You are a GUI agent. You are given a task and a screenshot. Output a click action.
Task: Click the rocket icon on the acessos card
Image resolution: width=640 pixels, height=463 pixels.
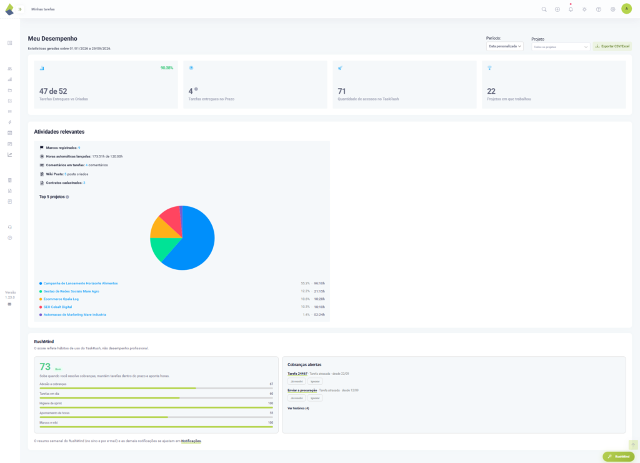pyautogui.click(x=340, y=67)
